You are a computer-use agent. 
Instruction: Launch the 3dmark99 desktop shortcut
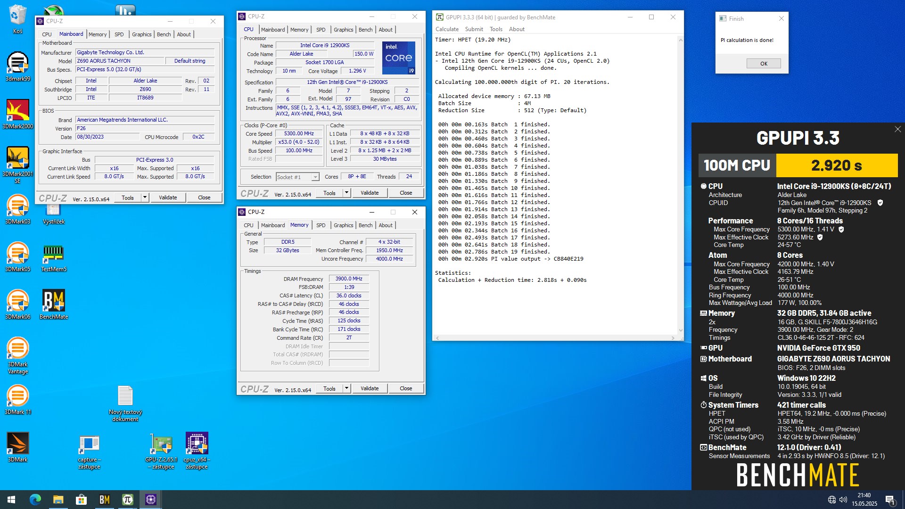tap(17, 66)
